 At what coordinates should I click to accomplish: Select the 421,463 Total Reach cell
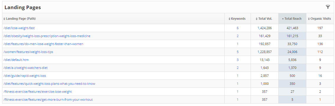(x=292, y=28)
